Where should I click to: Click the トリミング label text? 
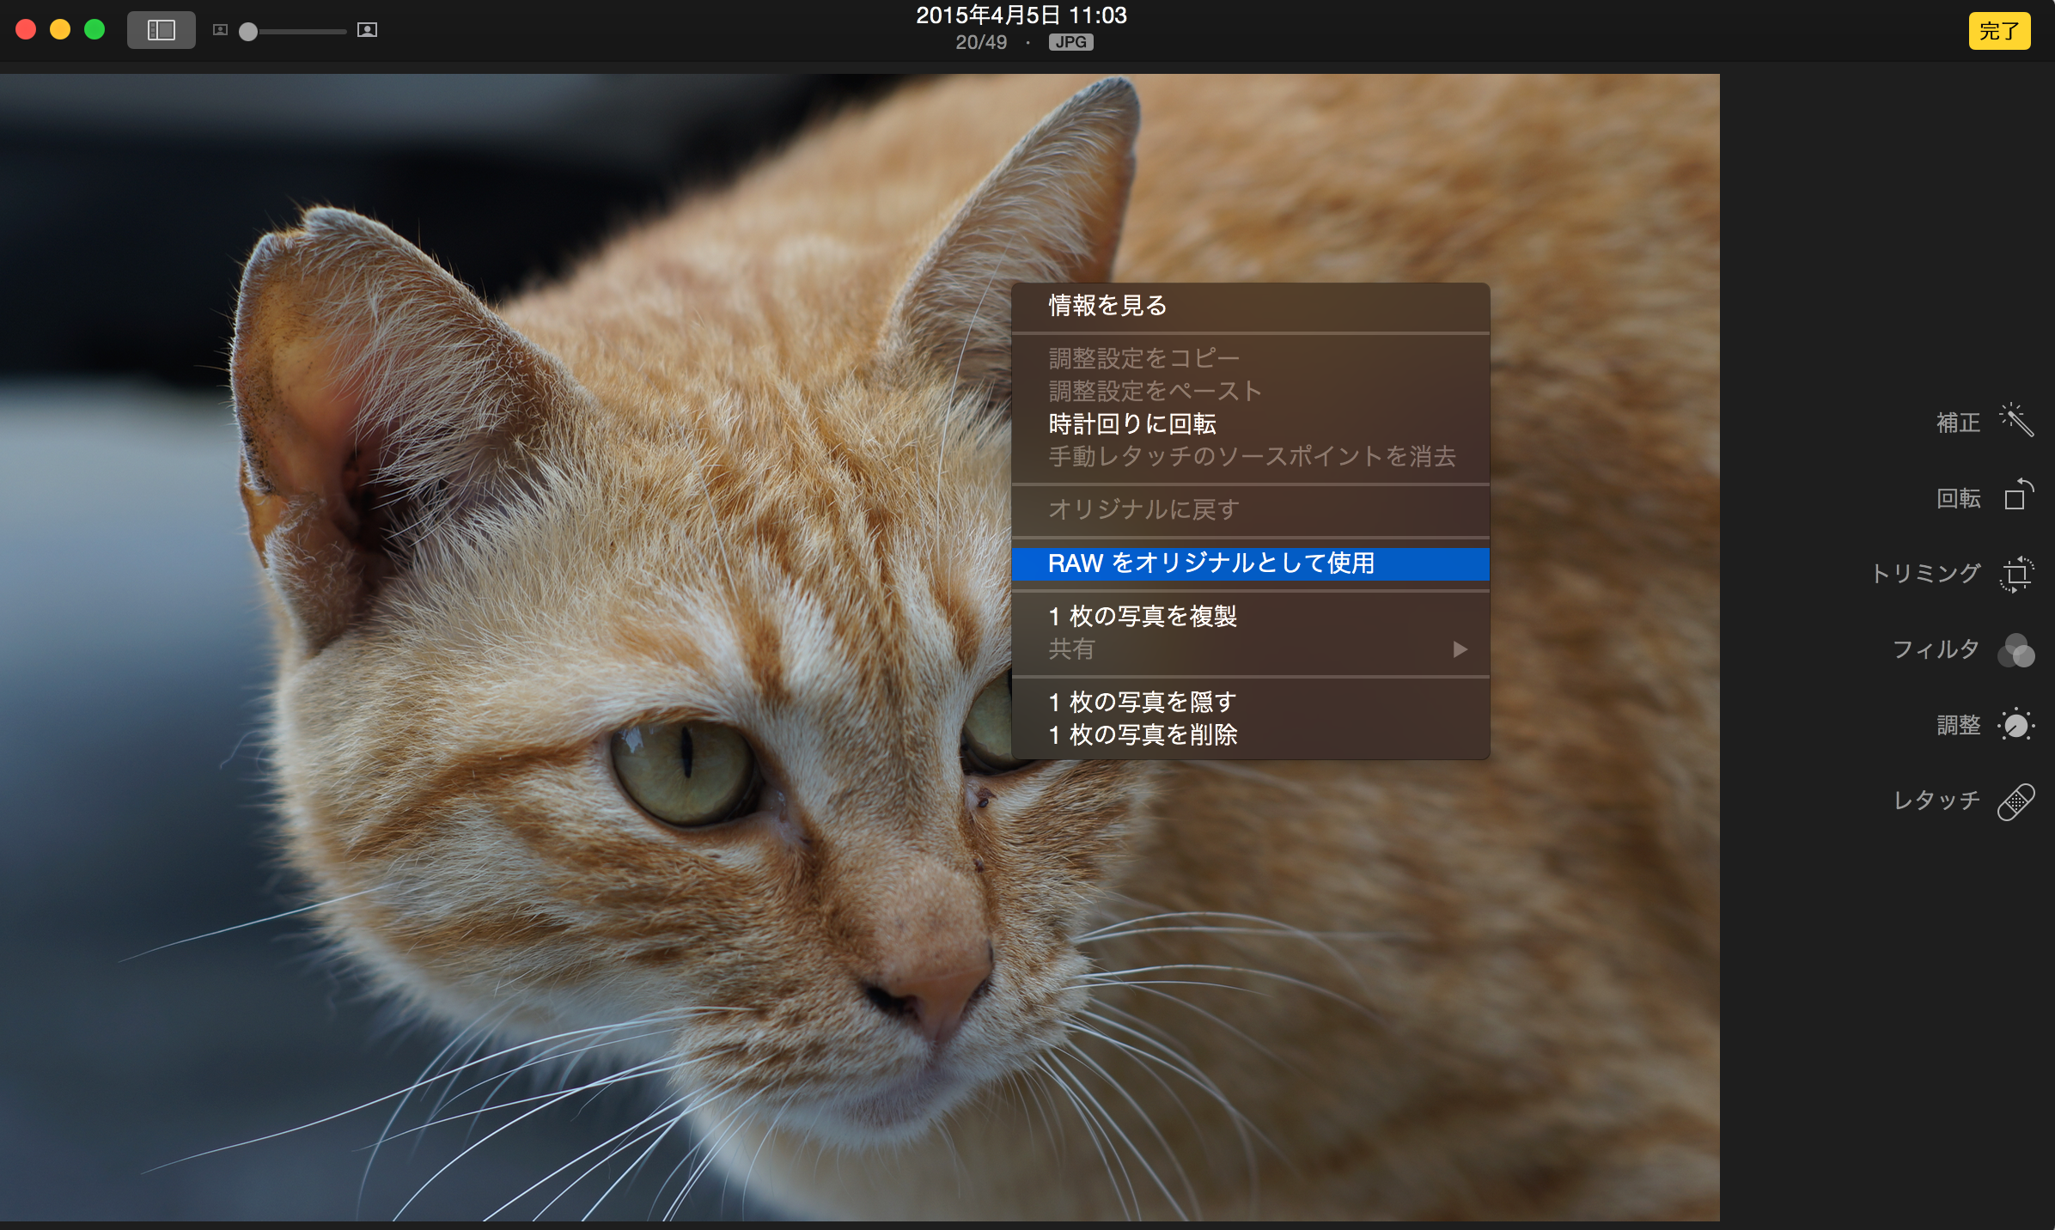tap(1925, 573)
